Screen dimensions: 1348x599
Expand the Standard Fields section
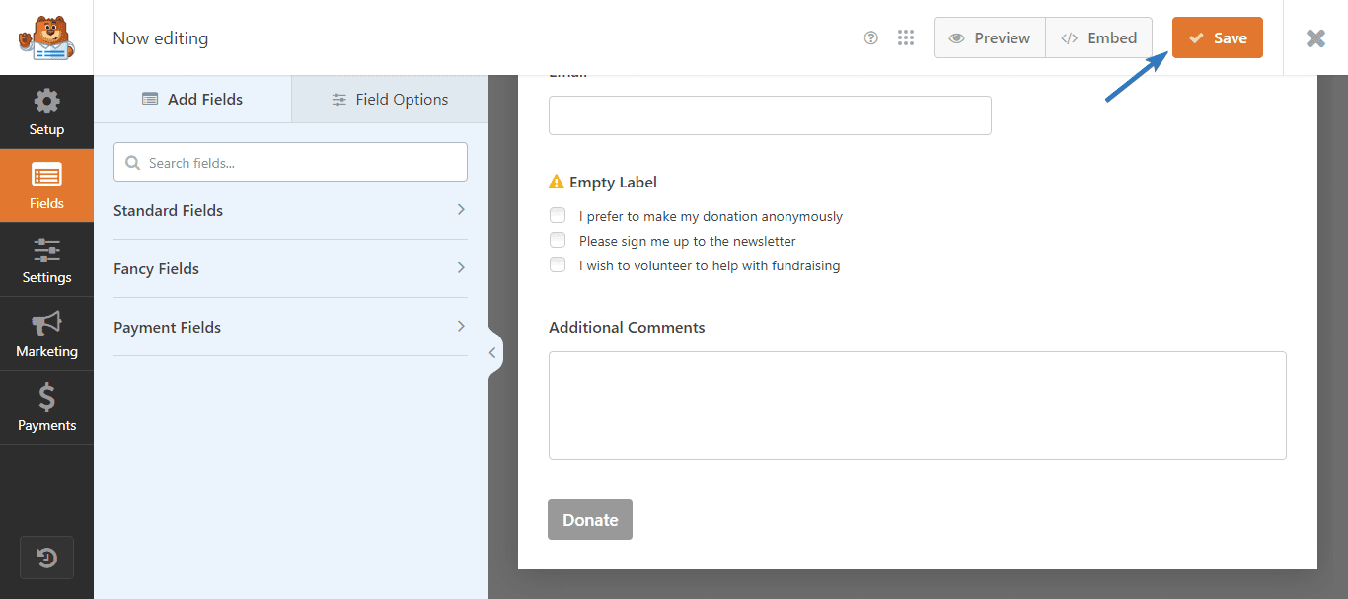click(290, 210)
